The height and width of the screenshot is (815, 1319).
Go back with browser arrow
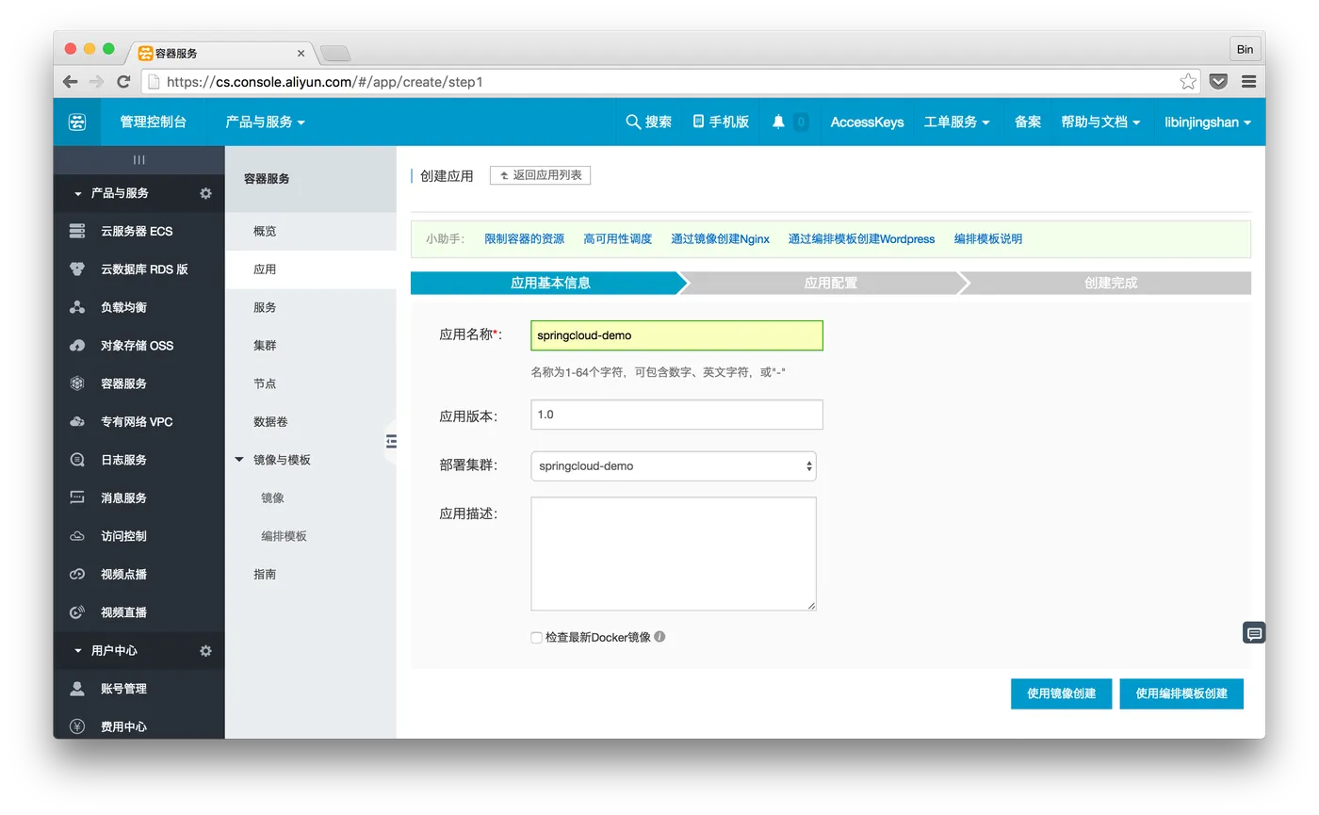(x=70, y=82)
